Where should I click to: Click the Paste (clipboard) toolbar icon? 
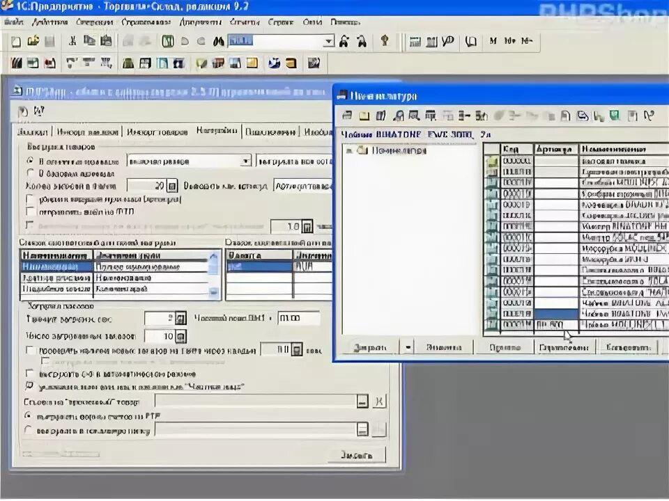click(x=106, y=41)
